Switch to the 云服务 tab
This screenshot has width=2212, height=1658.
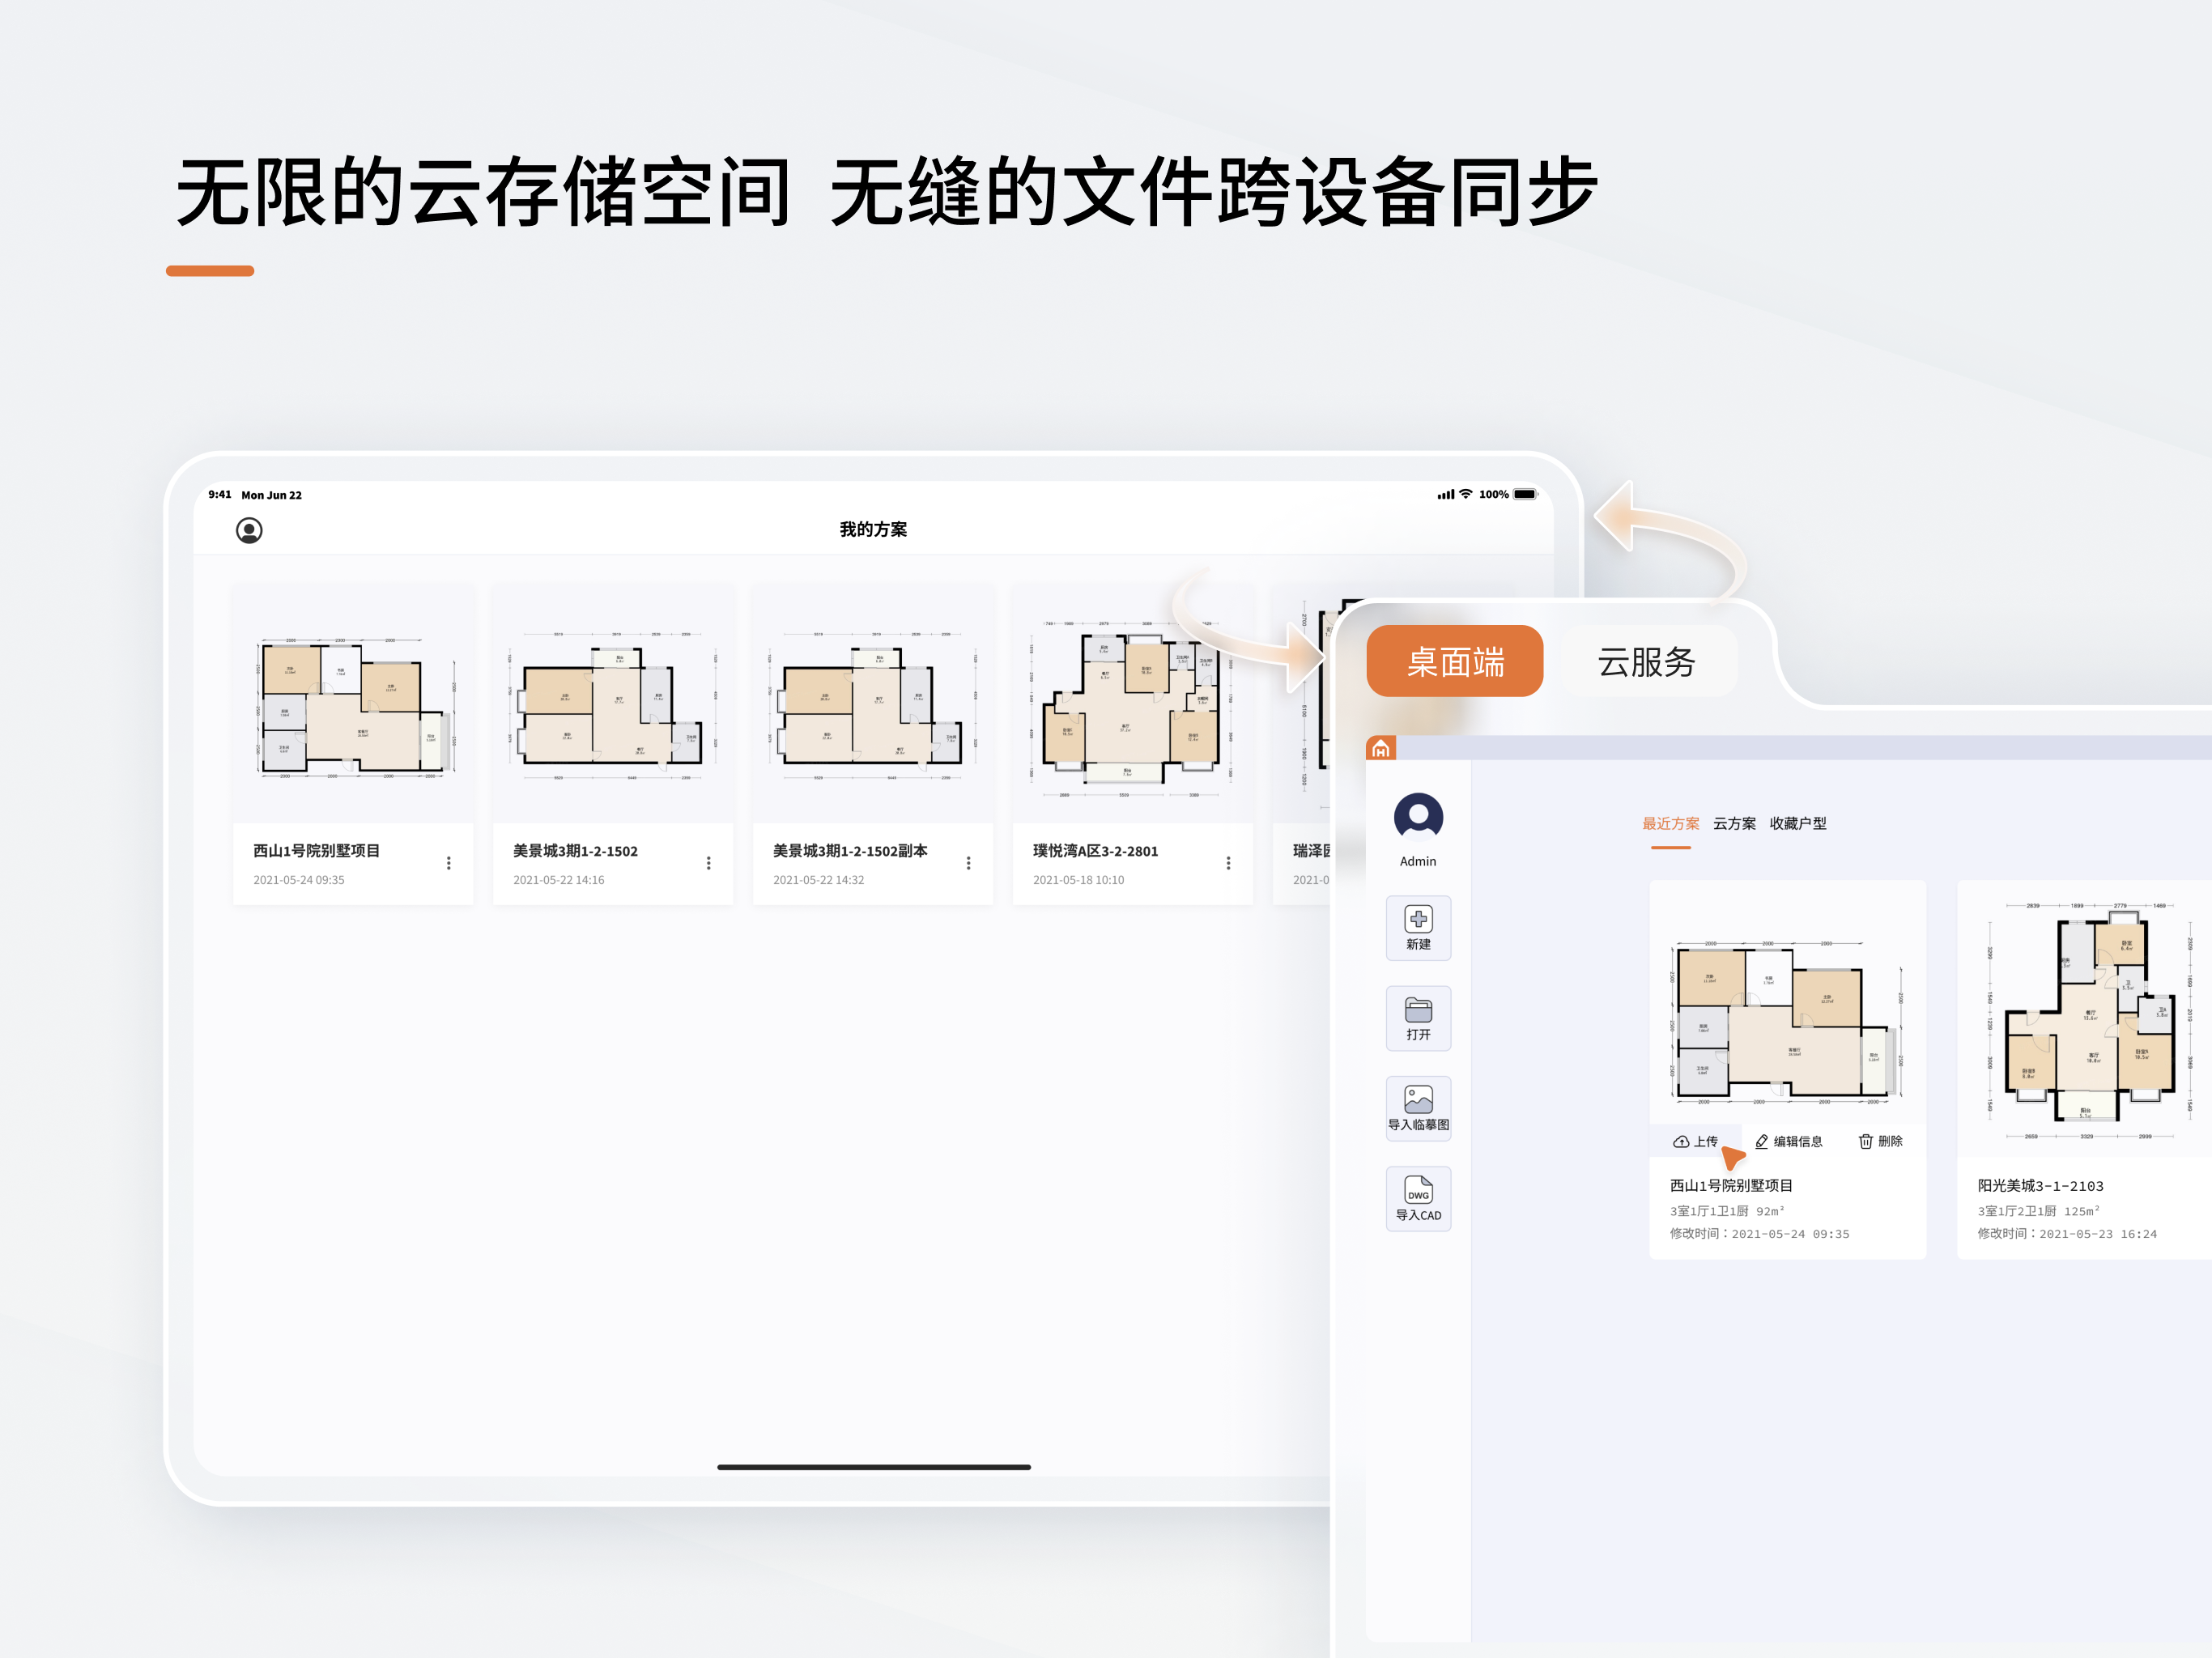click(x=1646, y=661)
